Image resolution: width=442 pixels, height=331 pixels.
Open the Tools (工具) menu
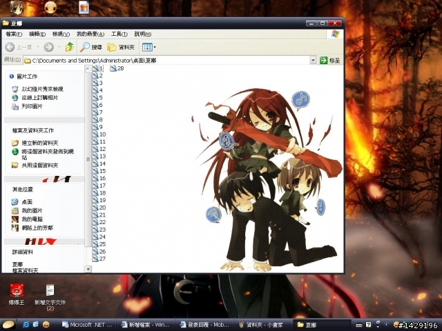tap(119, 34)
